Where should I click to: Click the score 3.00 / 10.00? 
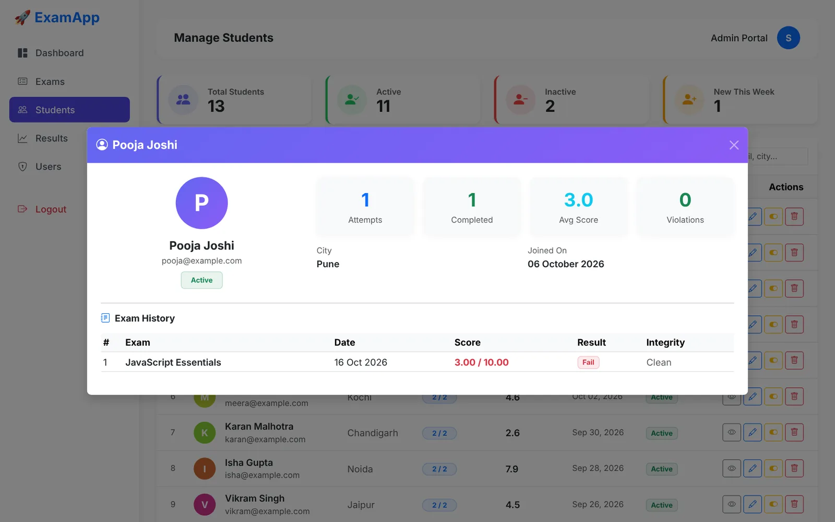tap(481, 362)
